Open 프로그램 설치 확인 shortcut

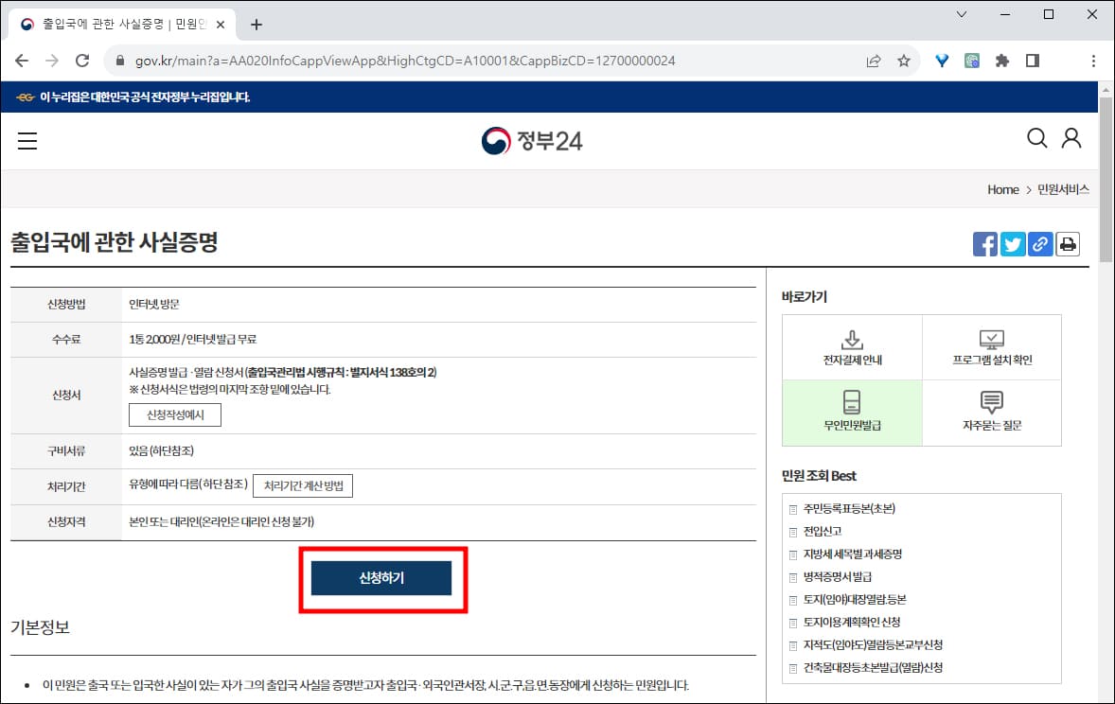click(x=991, y=346)
